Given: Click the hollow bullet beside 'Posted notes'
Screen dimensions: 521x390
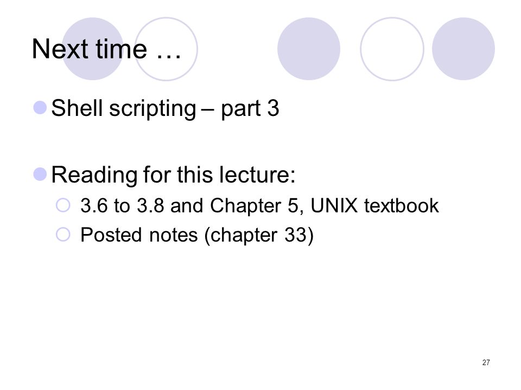Looking at the screenshot, I should [x=63, y=235].
